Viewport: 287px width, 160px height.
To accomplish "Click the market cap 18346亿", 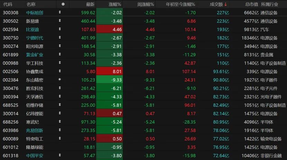I will 250,38.
